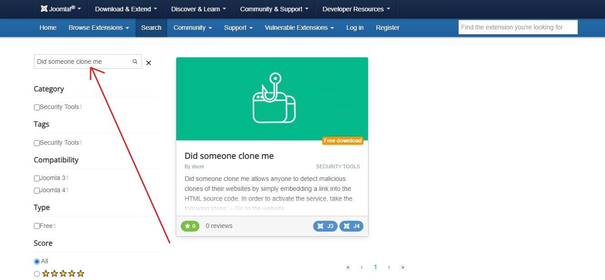Go to last page with double-right arrow
This screenshot has height=280, width=605.
point(402,267)
